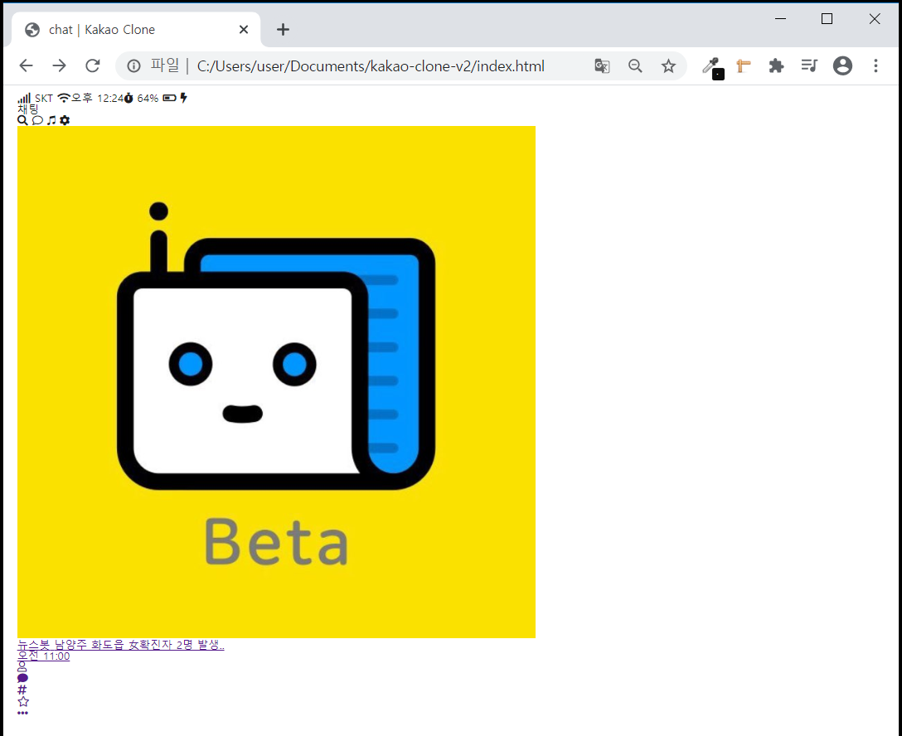View site information via the info icon
902x736 pixels.
pos(133,66)
